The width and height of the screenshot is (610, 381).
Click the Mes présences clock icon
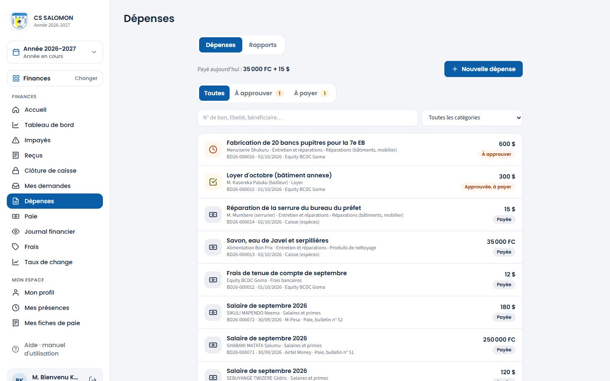16,308
